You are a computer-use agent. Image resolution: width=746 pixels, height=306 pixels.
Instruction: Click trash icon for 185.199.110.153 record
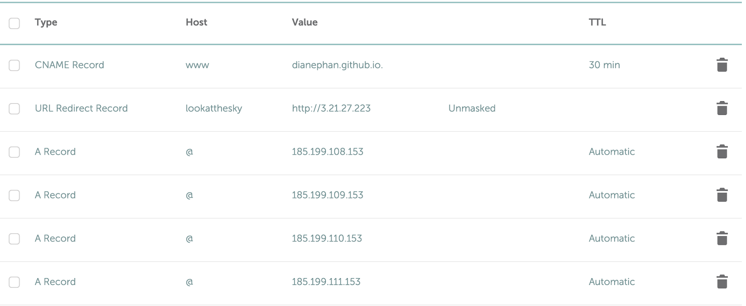pos(722,238)
